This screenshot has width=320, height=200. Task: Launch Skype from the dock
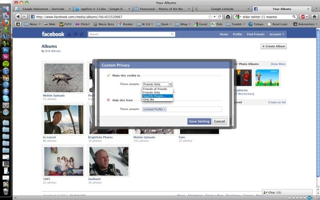(x=6, y=98)
